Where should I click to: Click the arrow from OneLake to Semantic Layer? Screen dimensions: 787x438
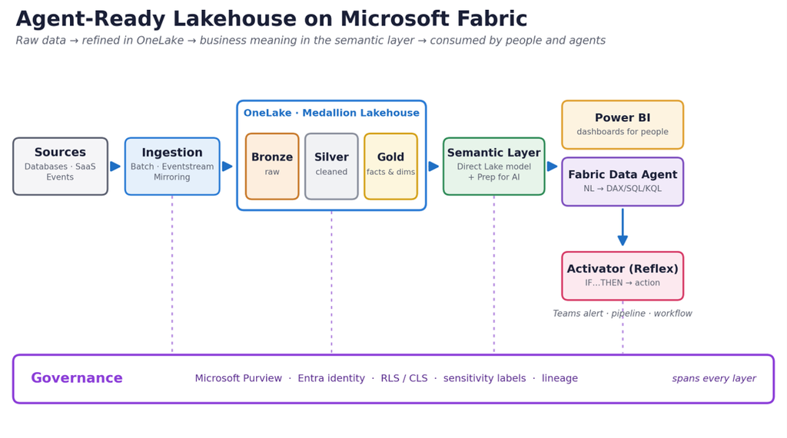coord(433,166)
